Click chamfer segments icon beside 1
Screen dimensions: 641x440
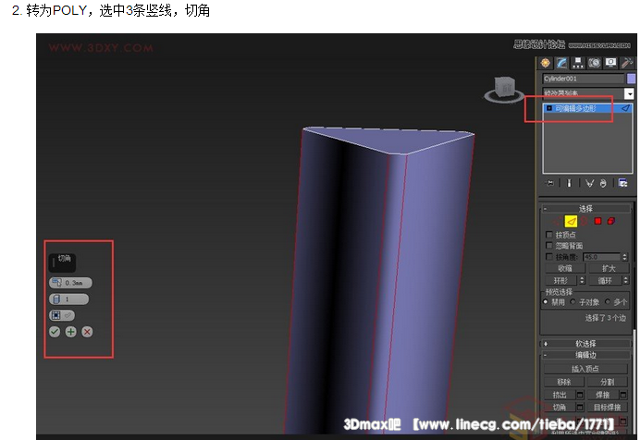(56, 299)
